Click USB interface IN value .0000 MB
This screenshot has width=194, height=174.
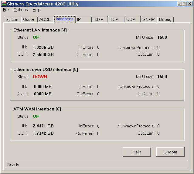click(42, 87)
